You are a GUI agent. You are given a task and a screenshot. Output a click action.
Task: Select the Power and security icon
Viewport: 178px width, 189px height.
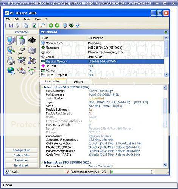[x=22, y=71]
